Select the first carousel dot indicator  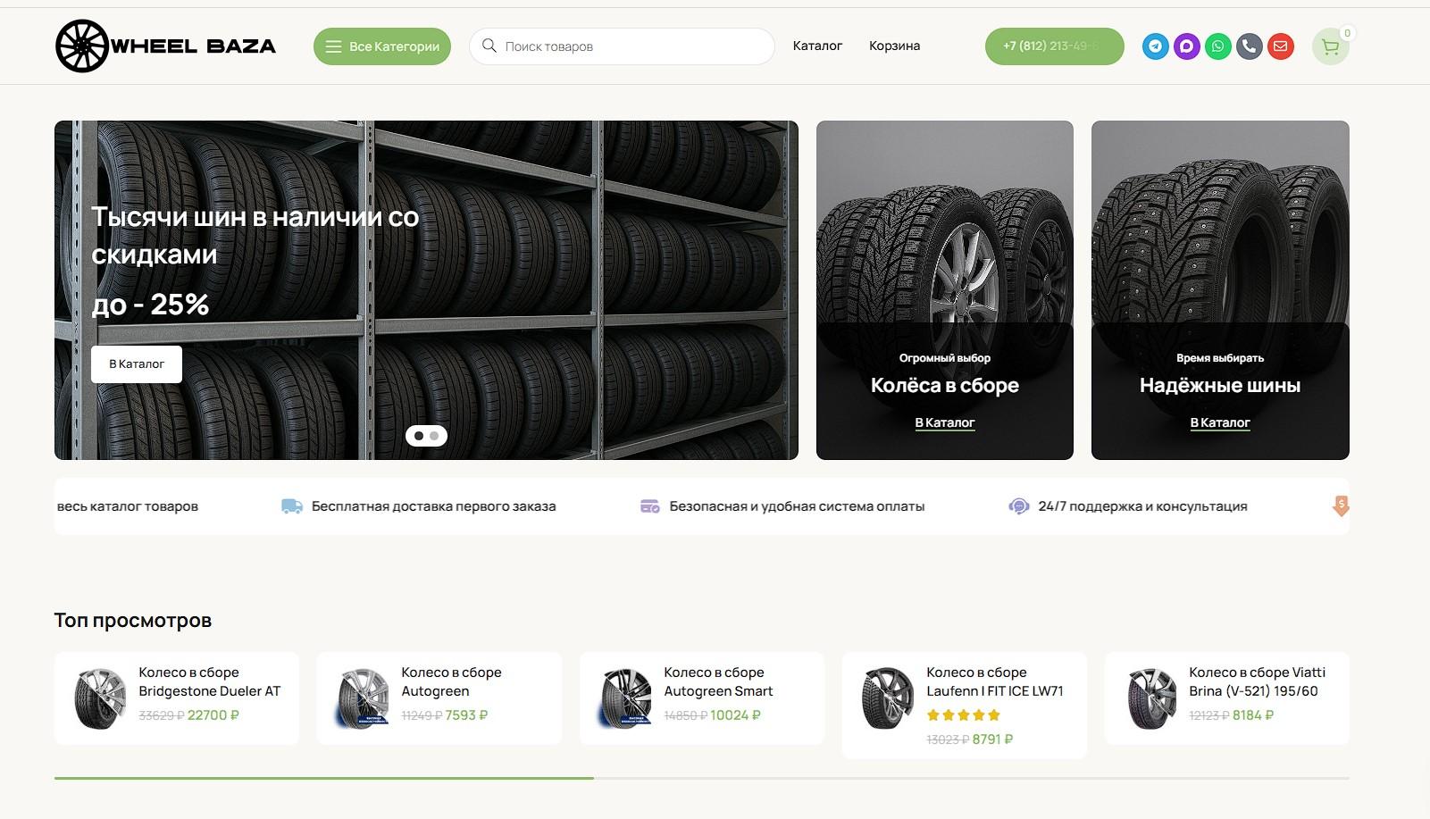tap(419, 435)
